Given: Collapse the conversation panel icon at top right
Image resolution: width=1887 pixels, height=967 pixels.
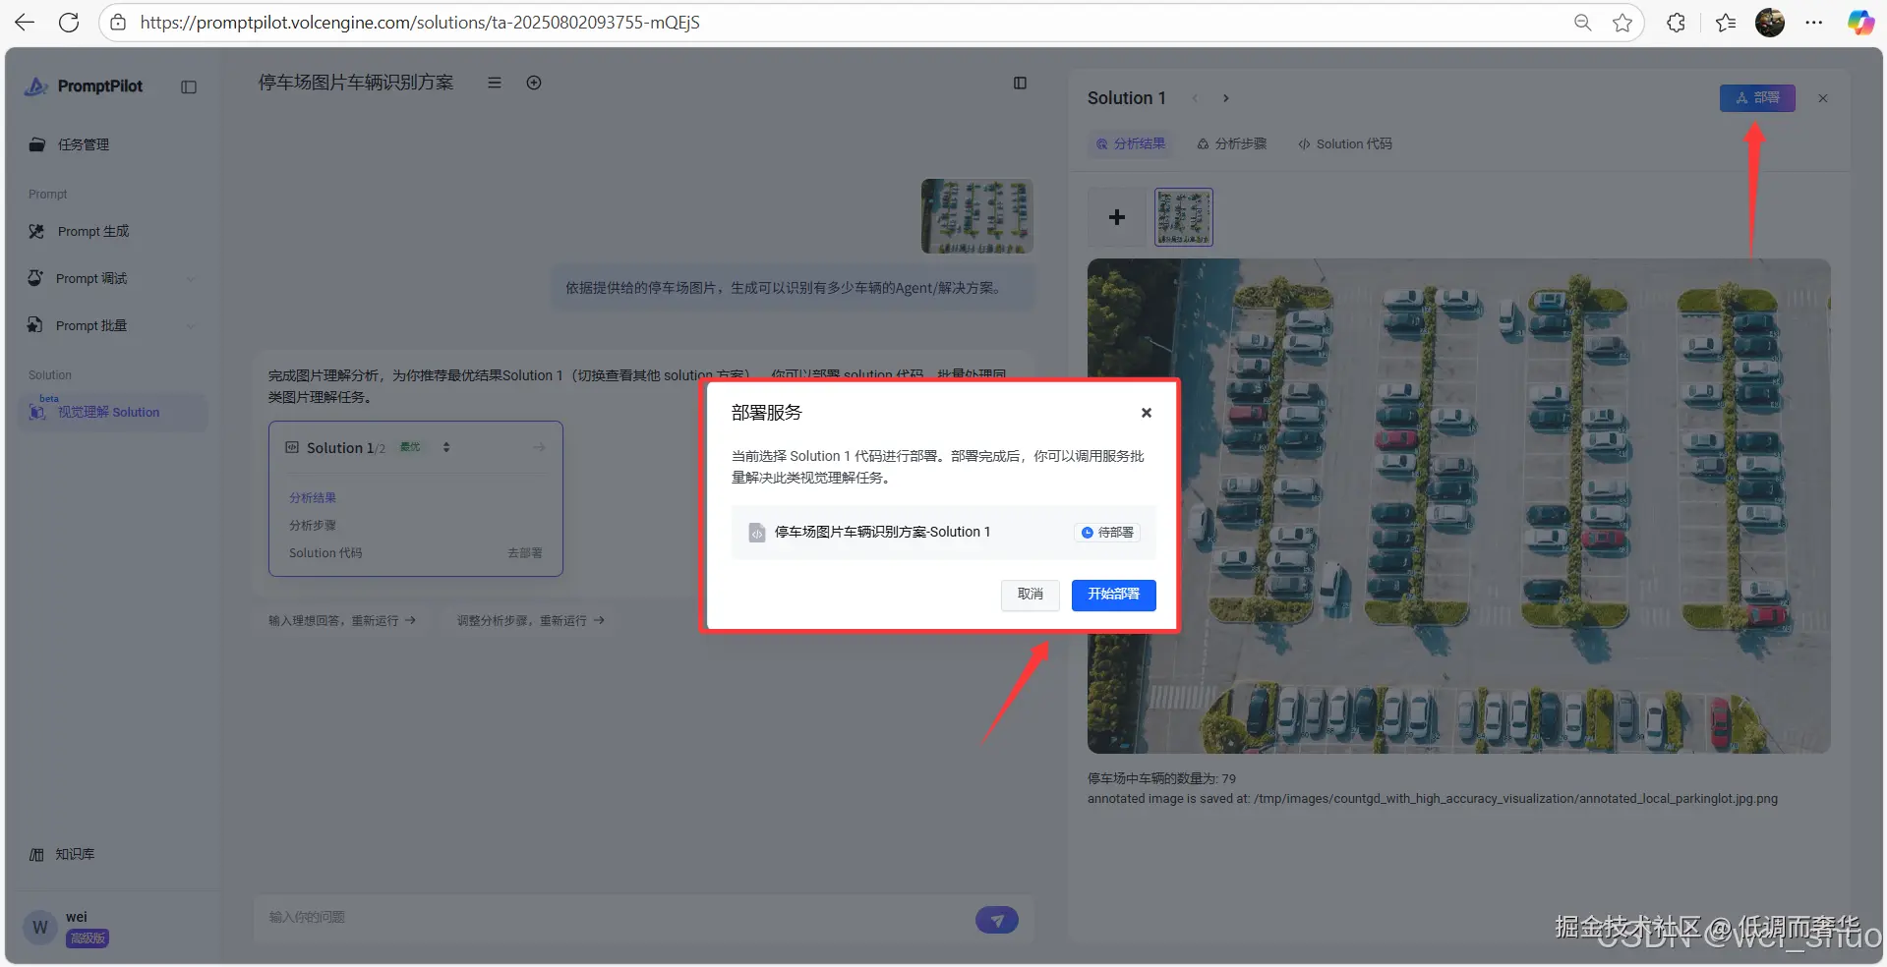Looking at the screenshot, I should click(x=1020, y=83).
